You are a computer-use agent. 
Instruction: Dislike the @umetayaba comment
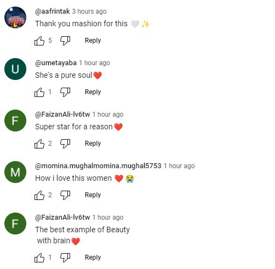65,92
